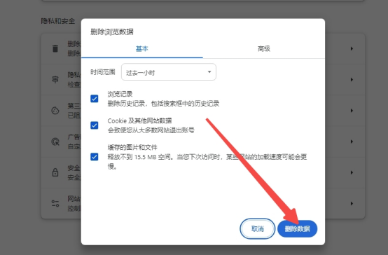Click the 隐私和安全 section heading
Screen dimensions: 388x255
[58, 21]
